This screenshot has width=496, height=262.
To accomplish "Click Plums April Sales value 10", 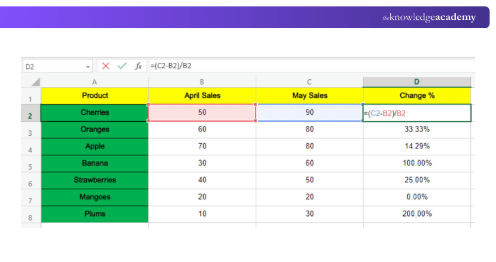I will click(x=202, y=214).
